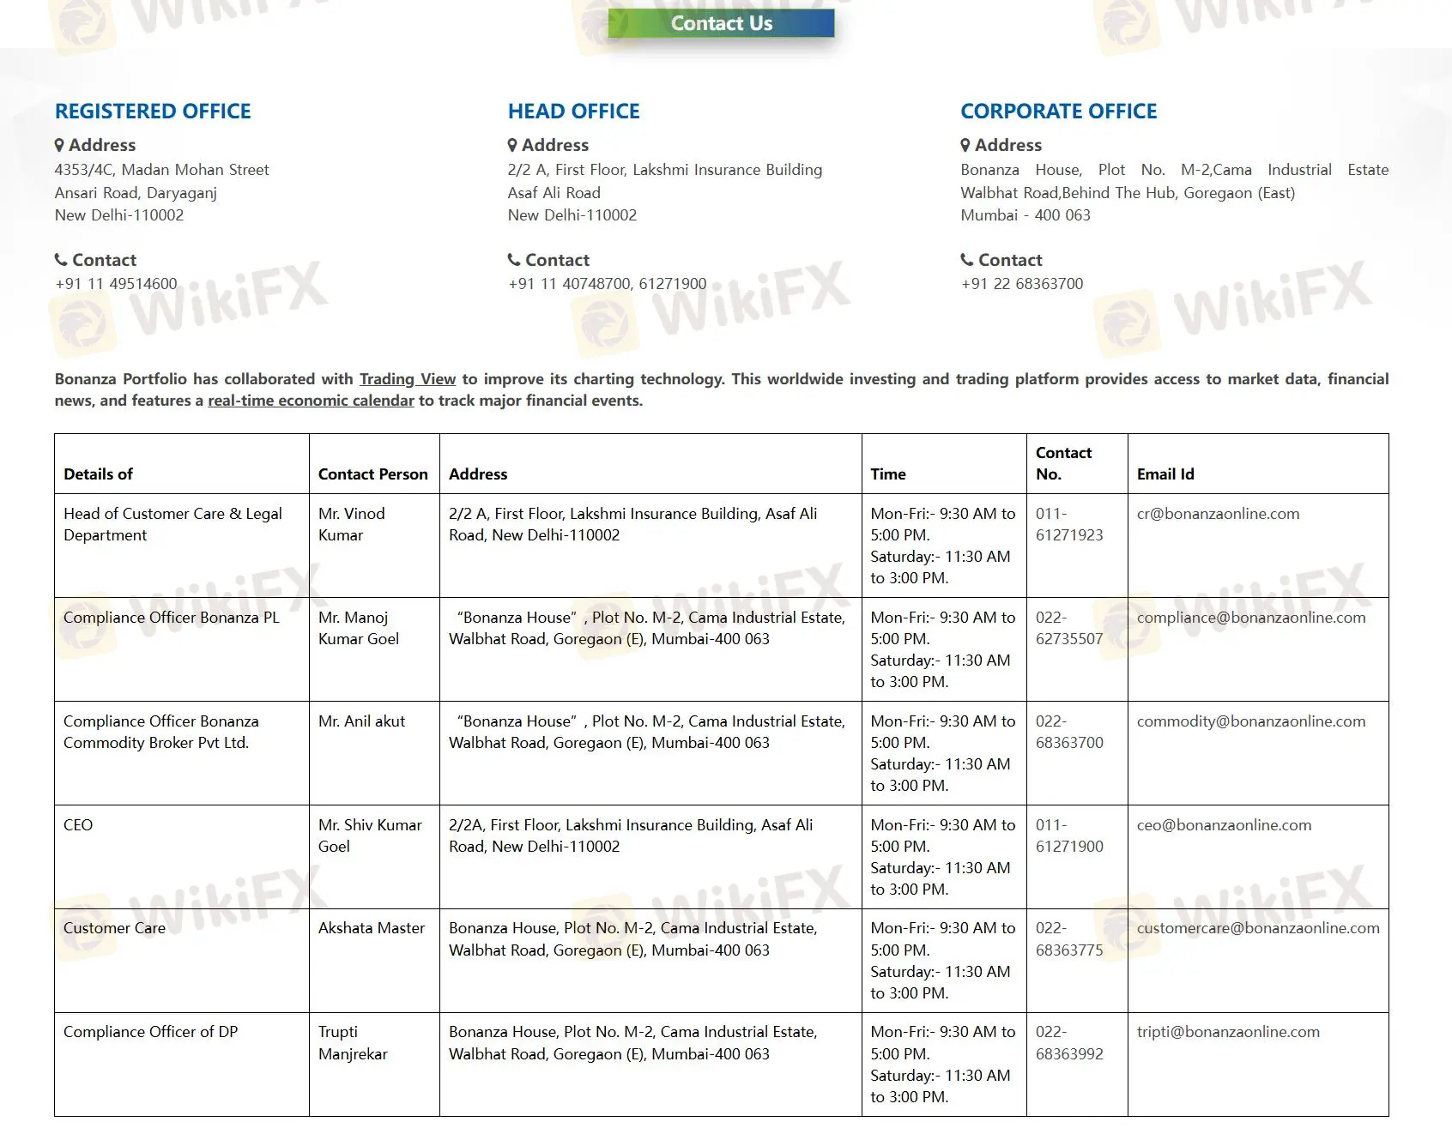The height and width of the screenshot is (1128, 1452).
Task: Click the map pin icon under Head Office
Action: 512,145
